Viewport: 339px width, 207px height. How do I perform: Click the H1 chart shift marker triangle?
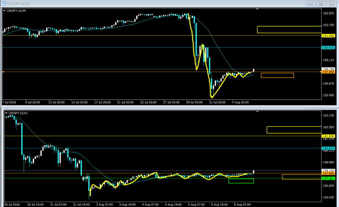pos(257,112)
